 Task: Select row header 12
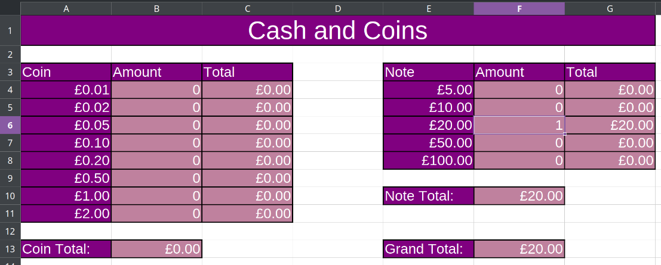click(x=10, y=231)
